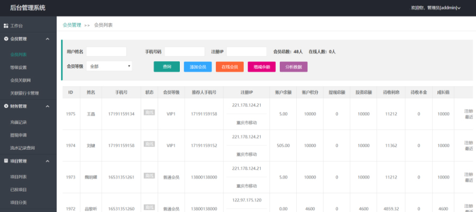The height and width of the screenshot is (212, 476).
Task: Open the 会员等级 全部 dropdown
Action: pos(109,66)
